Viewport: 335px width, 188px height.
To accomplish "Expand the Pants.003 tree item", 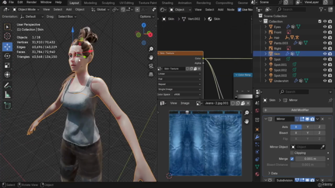I will coord(265,43).
